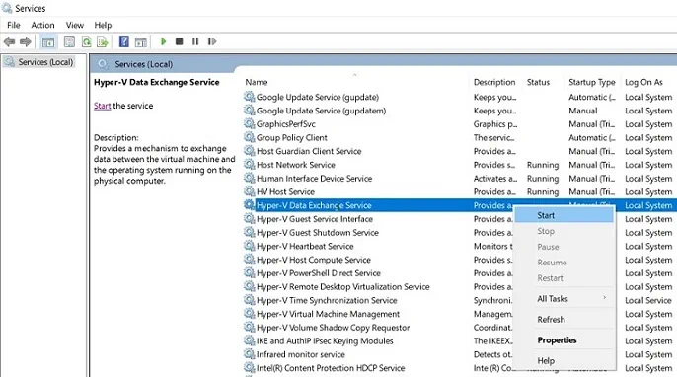Click the Export List toolbar icon
677x377 pixels.
103,41
